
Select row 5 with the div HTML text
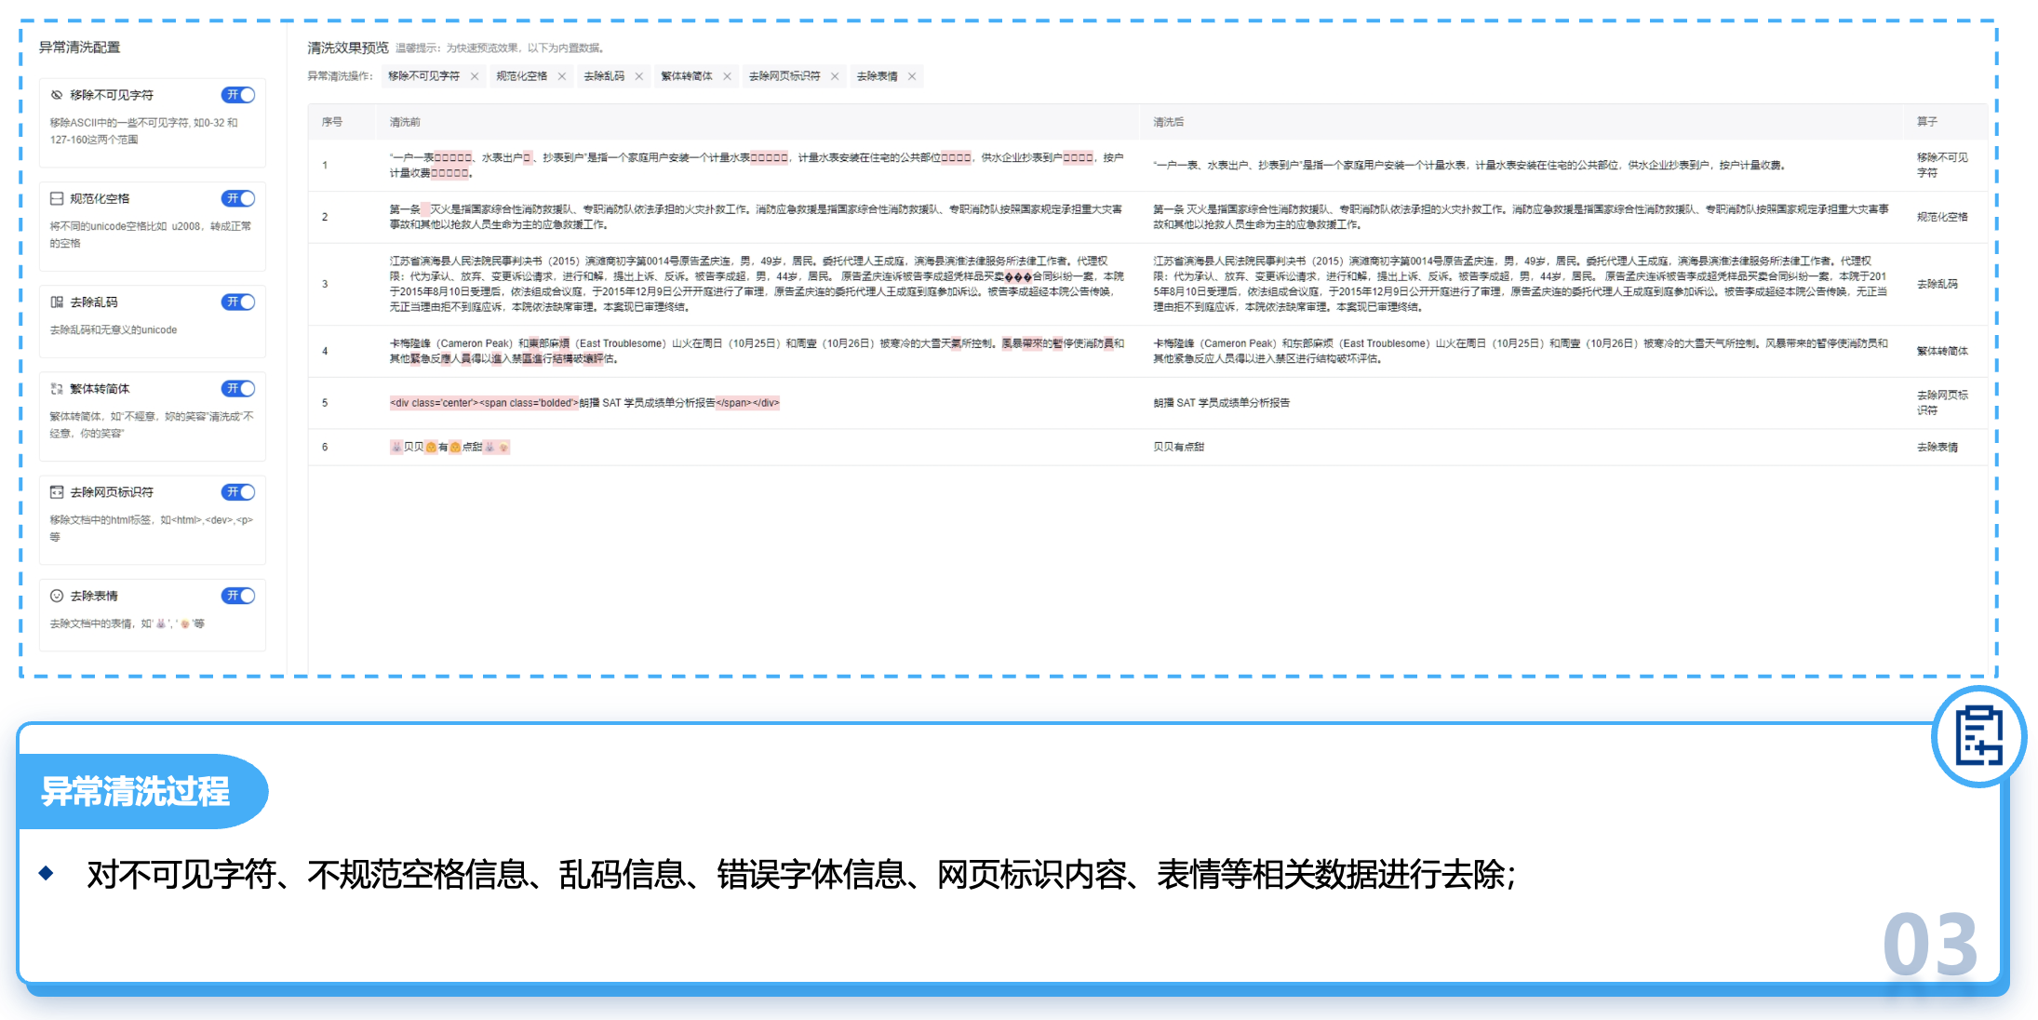click(584, 403)
